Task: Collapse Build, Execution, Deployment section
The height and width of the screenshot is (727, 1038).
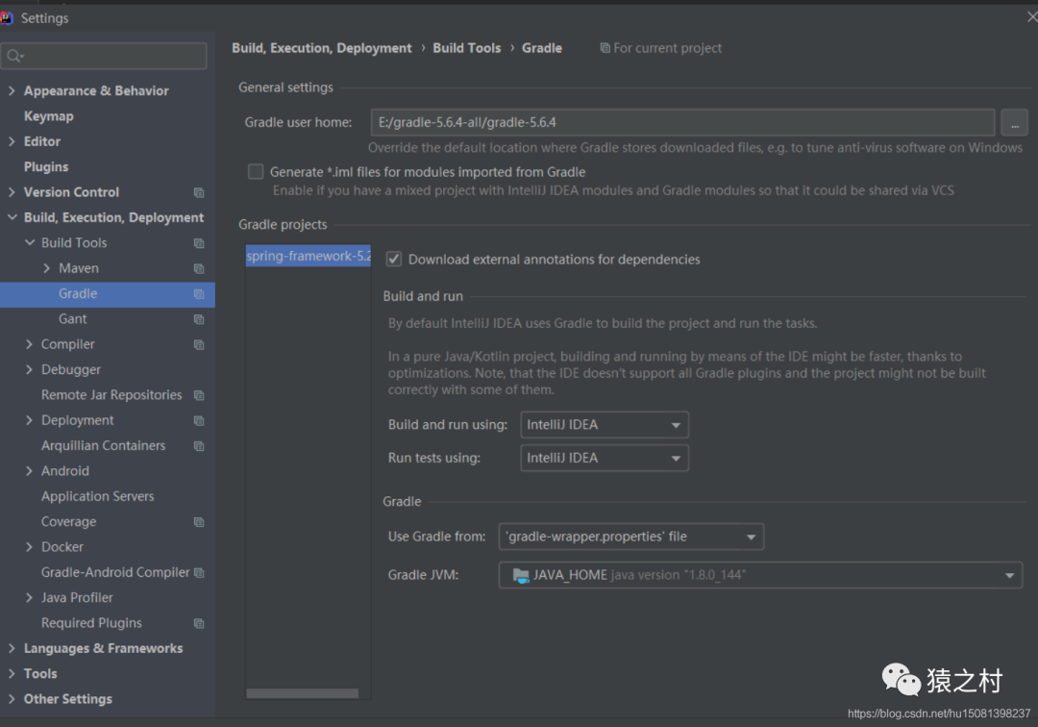Action: 12,217
